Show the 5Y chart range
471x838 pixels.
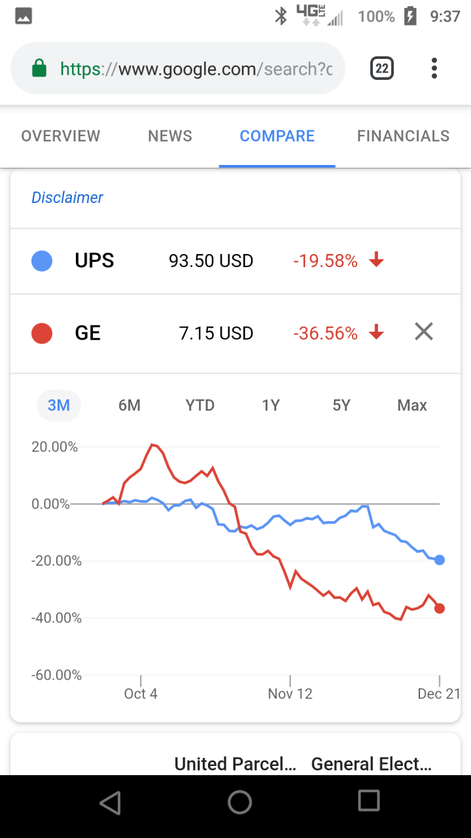[x=341, y=405]
